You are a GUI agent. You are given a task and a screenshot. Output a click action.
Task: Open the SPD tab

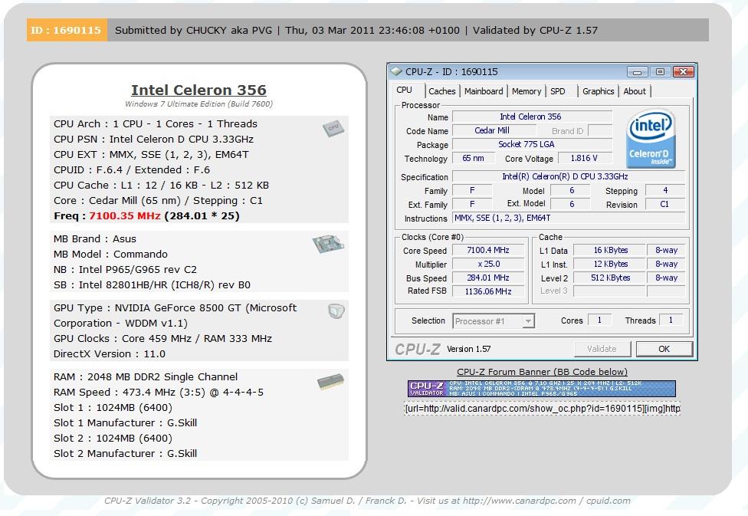[558, 91]
